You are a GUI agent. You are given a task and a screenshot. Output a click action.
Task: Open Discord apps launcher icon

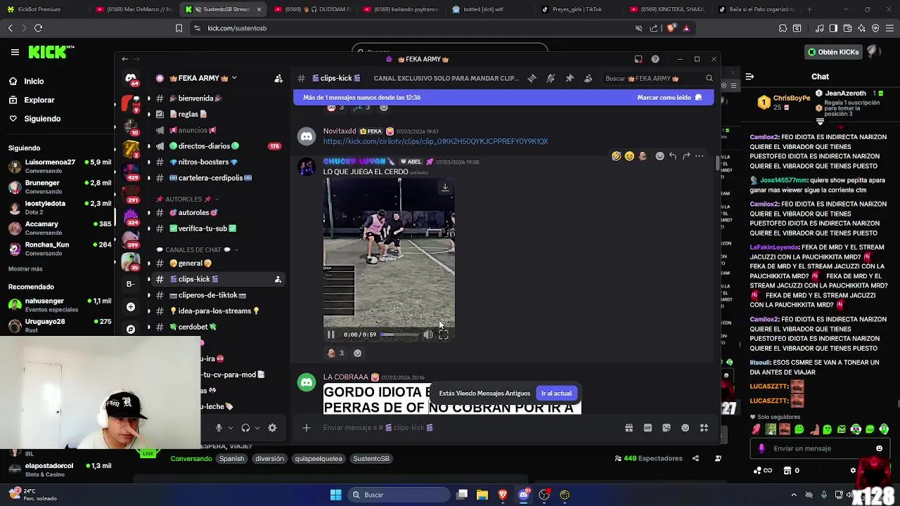coord(704,427)
